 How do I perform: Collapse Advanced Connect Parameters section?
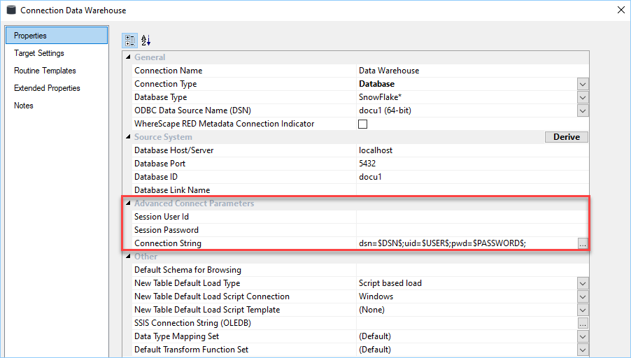coord(127,203)
